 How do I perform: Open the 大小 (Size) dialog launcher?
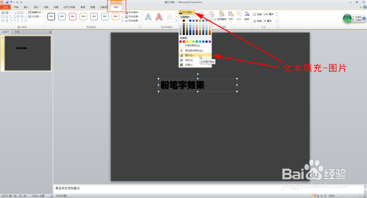(x=277, y=27)
